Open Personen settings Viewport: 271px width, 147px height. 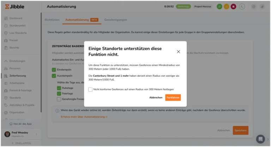(15, 68)
